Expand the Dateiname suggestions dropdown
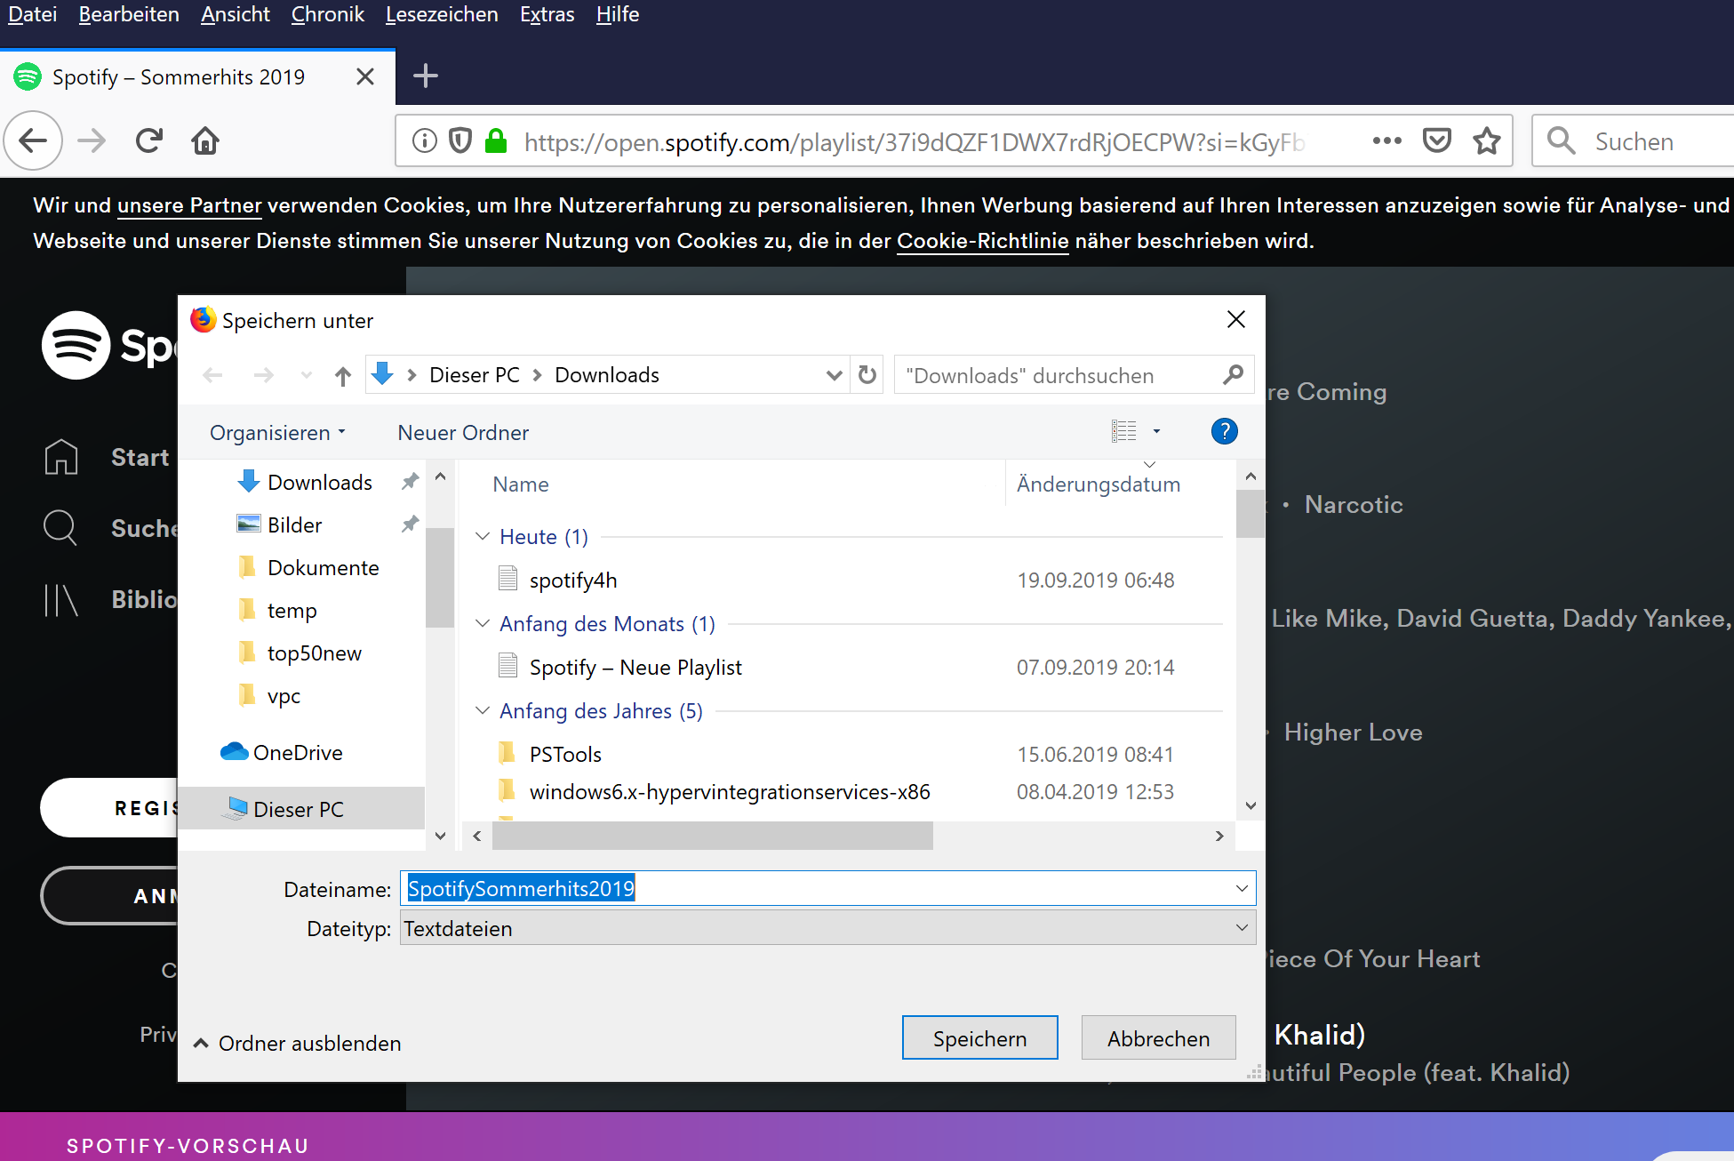The width and height of the screenshot is (1734, 1161). [1242, 888]
